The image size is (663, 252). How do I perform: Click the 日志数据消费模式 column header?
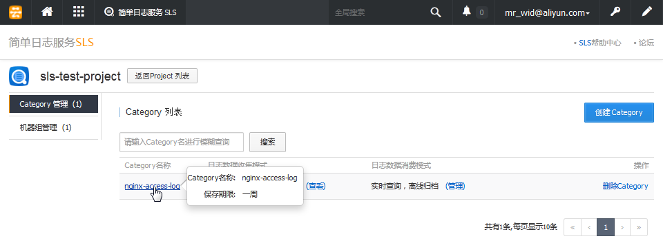point(401,165)
